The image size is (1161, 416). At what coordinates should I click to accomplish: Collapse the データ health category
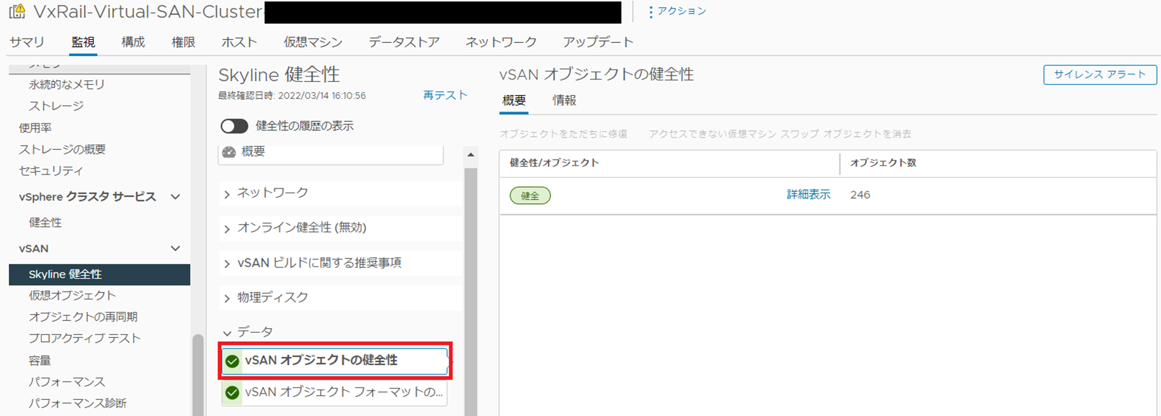click(227, 333)
